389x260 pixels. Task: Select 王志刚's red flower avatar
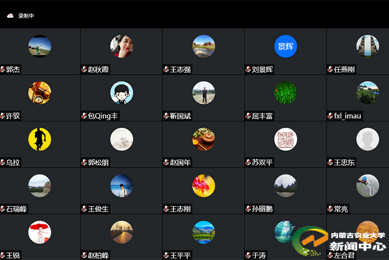[204, 186]
